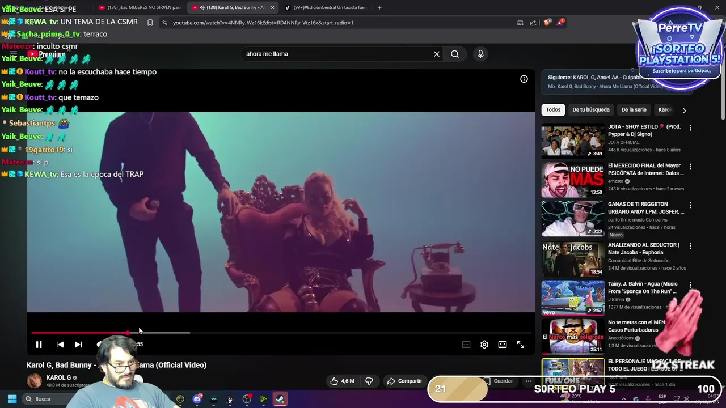
Task: Skip to previous video in mix
Action: [60, 344]
